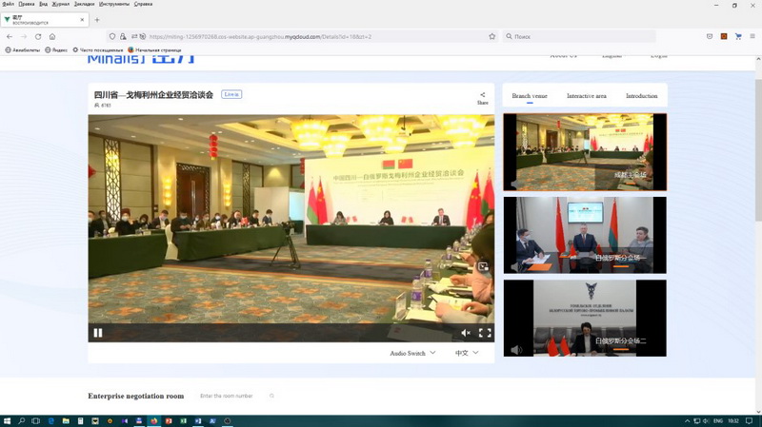Image resolution: width=762 pixels, height=427 pixels.
Task: Open the main video in fullscreen
Action: coord(485,333)
